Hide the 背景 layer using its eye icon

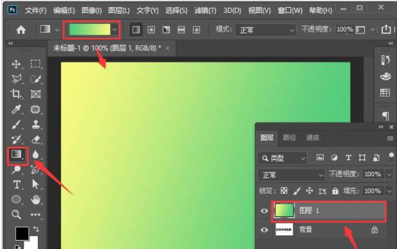click(264, 230)
